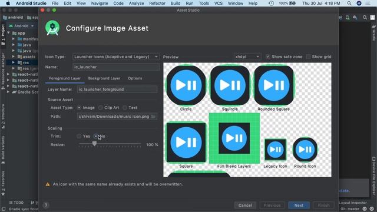
Task: Expand the assets folder
Action: click(x=14, y=57)
